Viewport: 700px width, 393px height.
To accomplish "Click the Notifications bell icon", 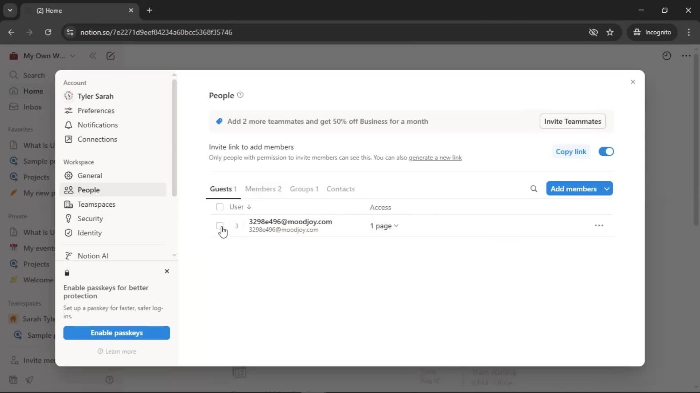I will [69, 125].
